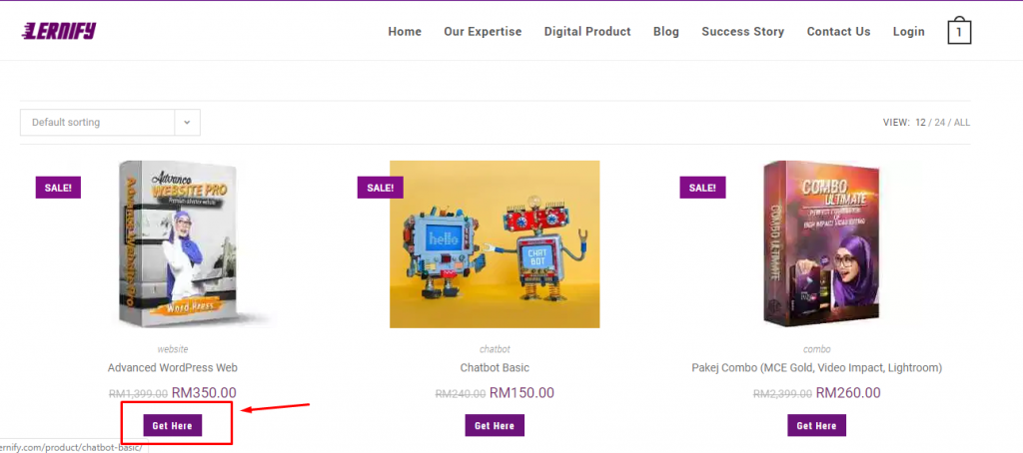
Task: Open Digital Product menu
Action: click(x=587, y=32)
